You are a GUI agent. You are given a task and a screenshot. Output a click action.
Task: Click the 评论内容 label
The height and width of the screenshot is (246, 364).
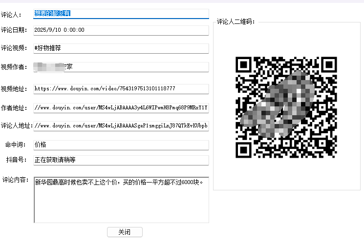(x=15, y=180)
